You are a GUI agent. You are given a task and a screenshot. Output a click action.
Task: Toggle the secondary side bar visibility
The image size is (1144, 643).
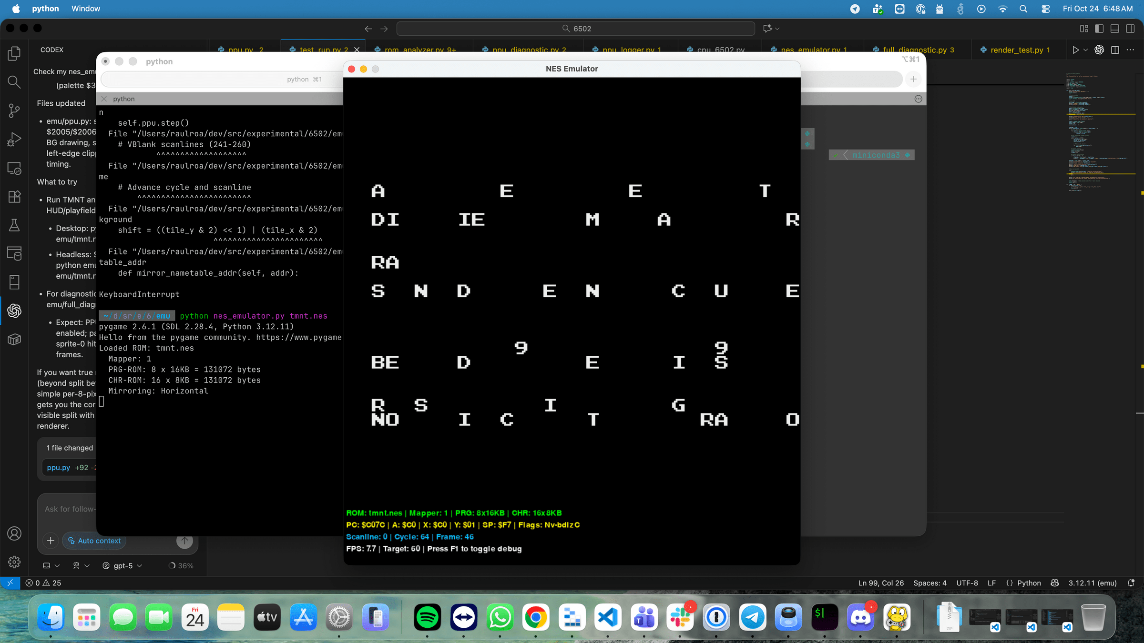(x=1130, y=29)
